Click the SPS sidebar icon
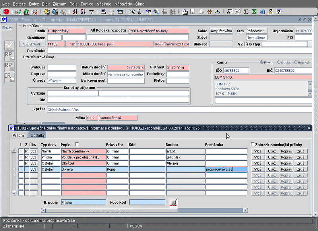This screenshot has height=231, width=318. click(9, 45)
